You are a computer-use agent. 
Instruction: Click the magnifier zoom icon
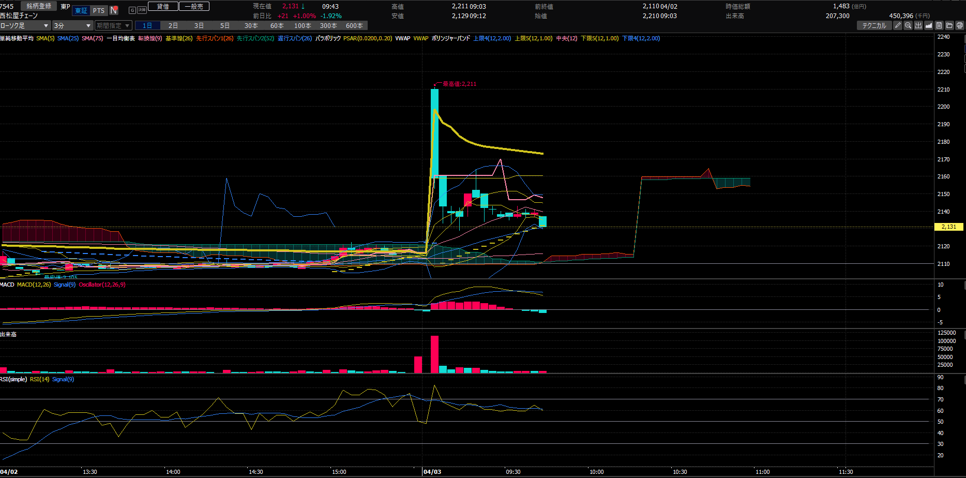point(908,25)
